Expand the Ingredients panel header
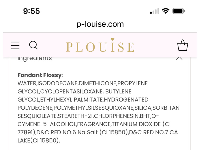Image resolution: width=200 pixels, height=150 pixels. click(x=34, y=58)
